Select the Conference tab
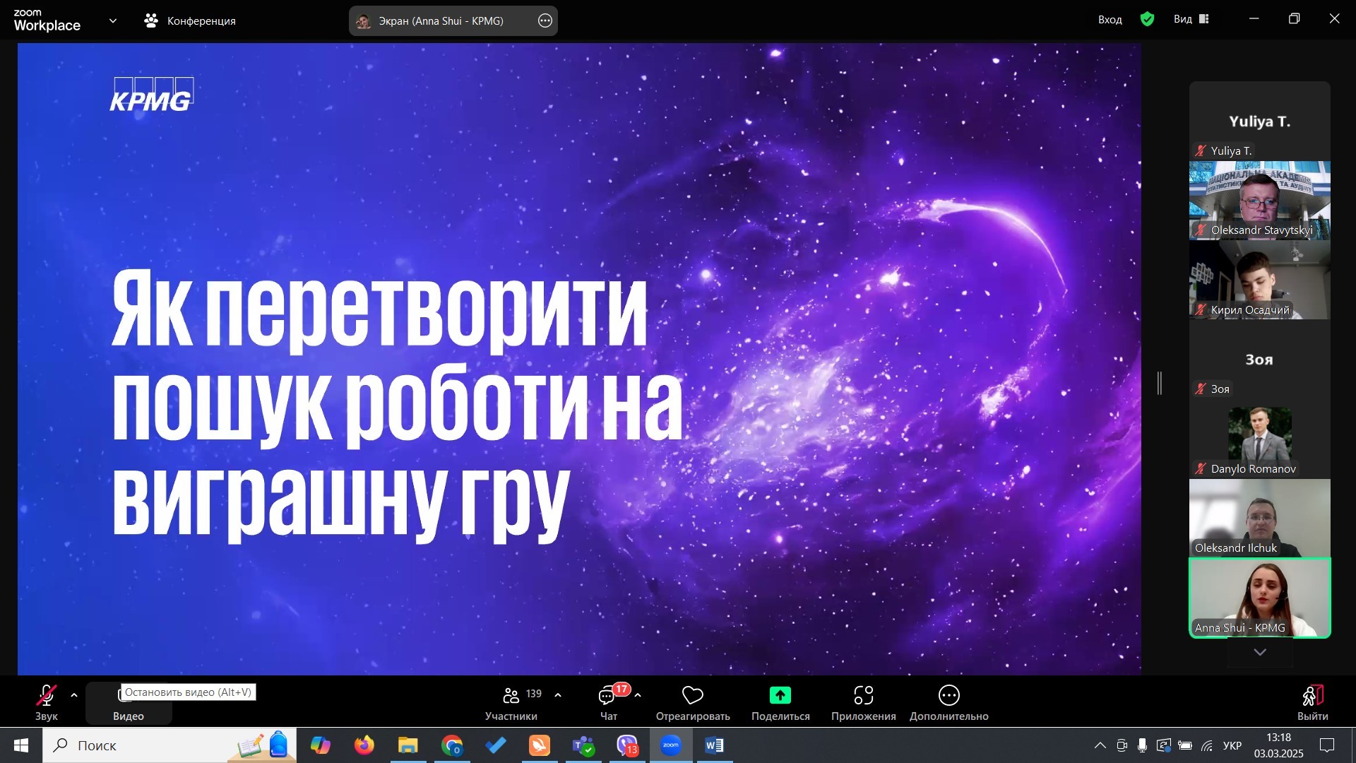Image resolution: width=1356 pixels, height=763 pixels. tap(190, 21)
